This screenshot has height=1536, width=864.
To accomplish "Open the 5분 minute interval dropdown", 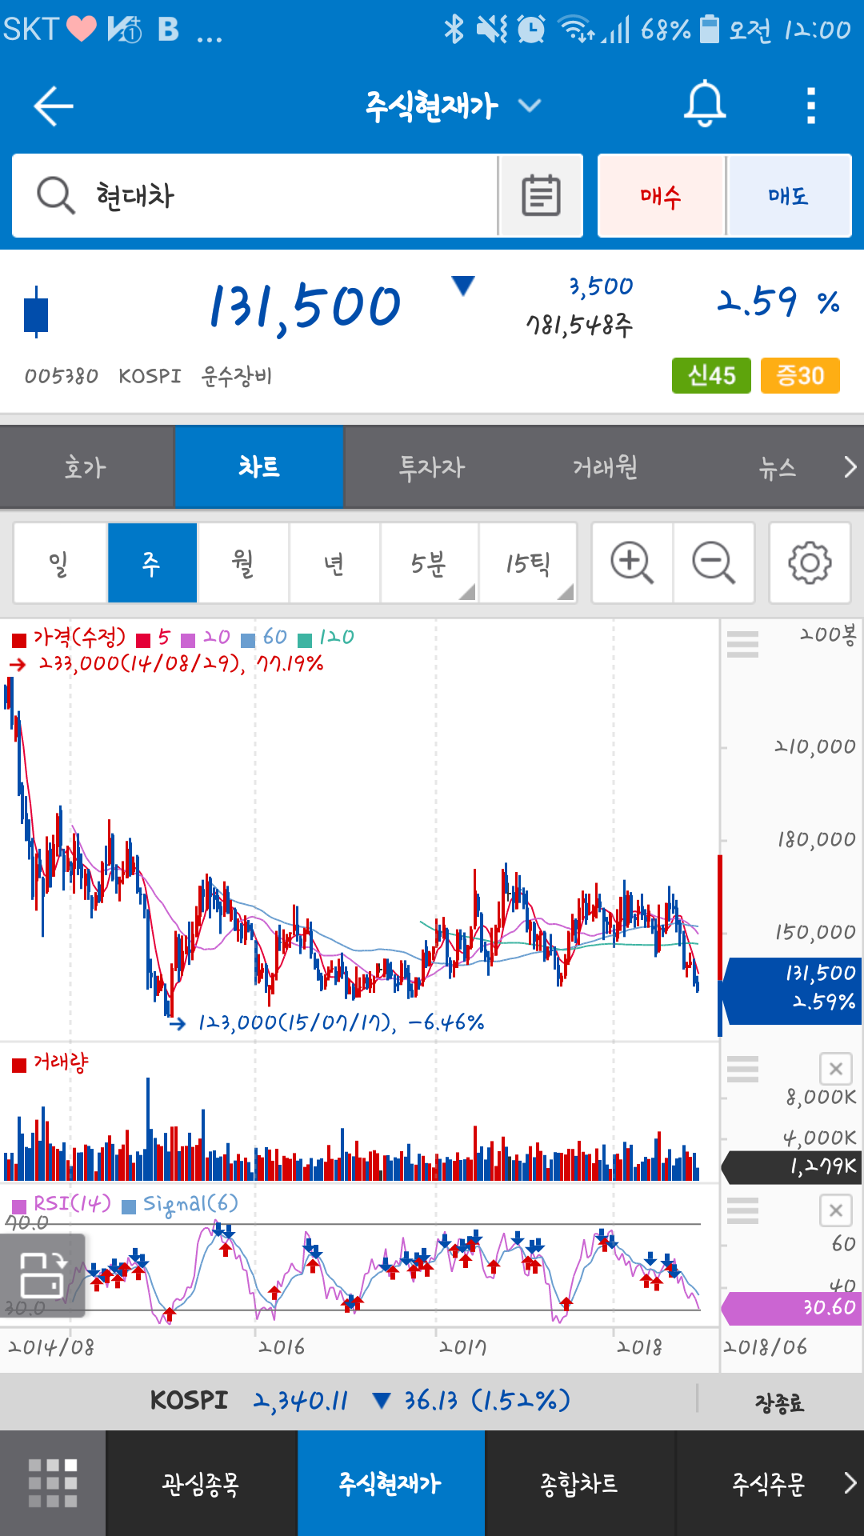I will tap(430, 563).
